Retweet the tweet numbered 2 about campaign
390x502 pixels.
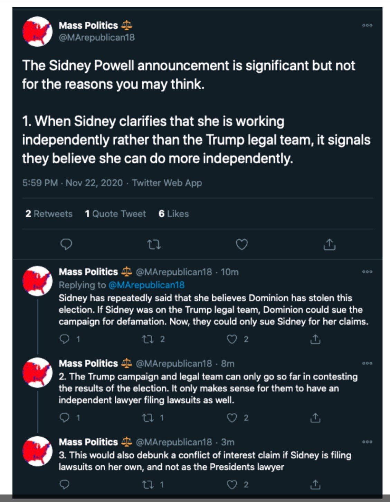[148, 418]
